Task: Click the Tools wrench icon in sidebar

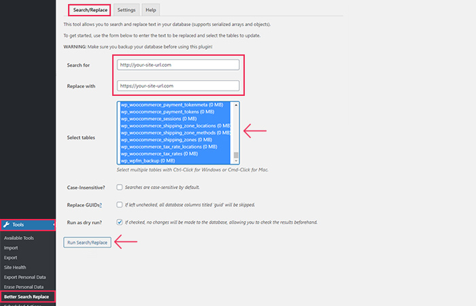Action: coord(7,224)
